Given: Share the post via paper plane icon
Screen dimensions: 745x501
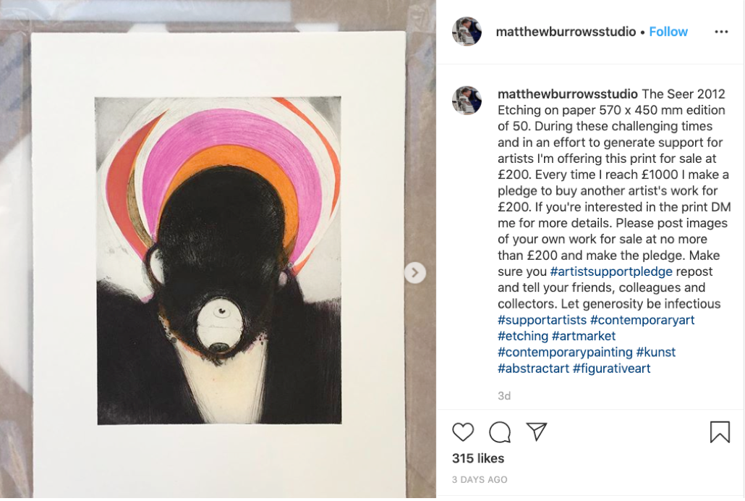Looking at the screenshot, I should click(537, 431).
